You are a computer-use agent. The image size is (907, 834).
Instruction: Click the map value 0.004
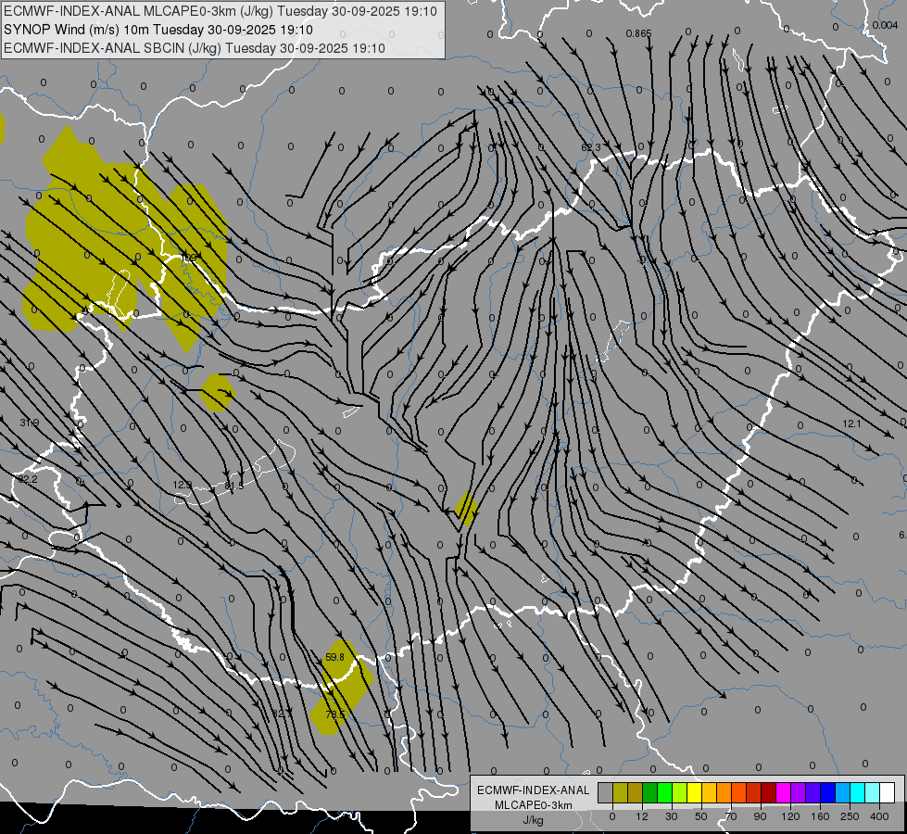(885, 25)
